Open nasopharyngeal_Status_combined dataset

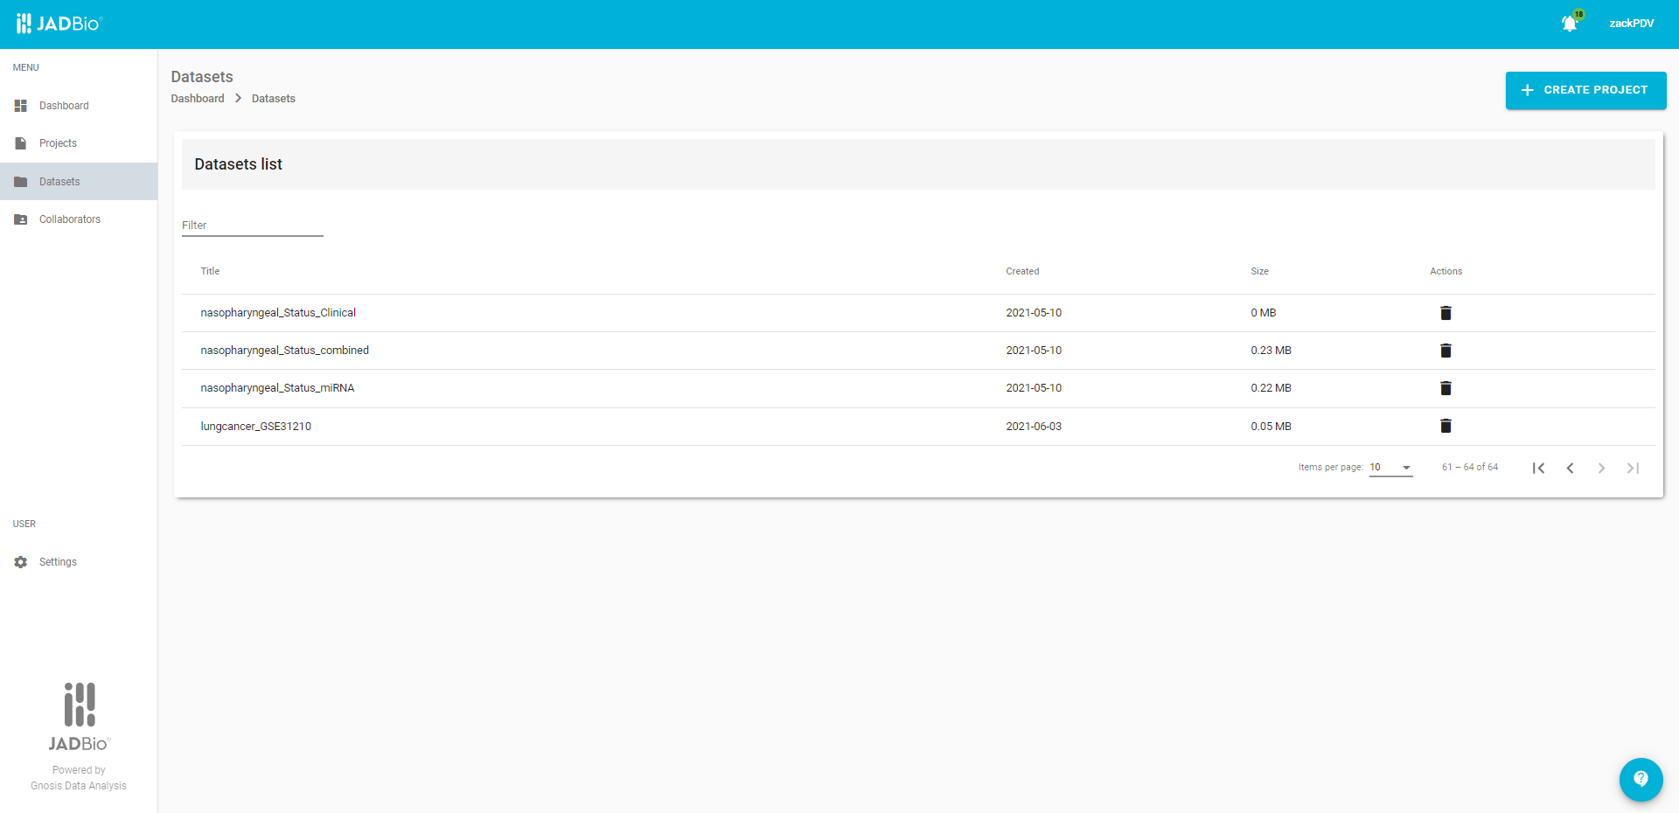284,351
